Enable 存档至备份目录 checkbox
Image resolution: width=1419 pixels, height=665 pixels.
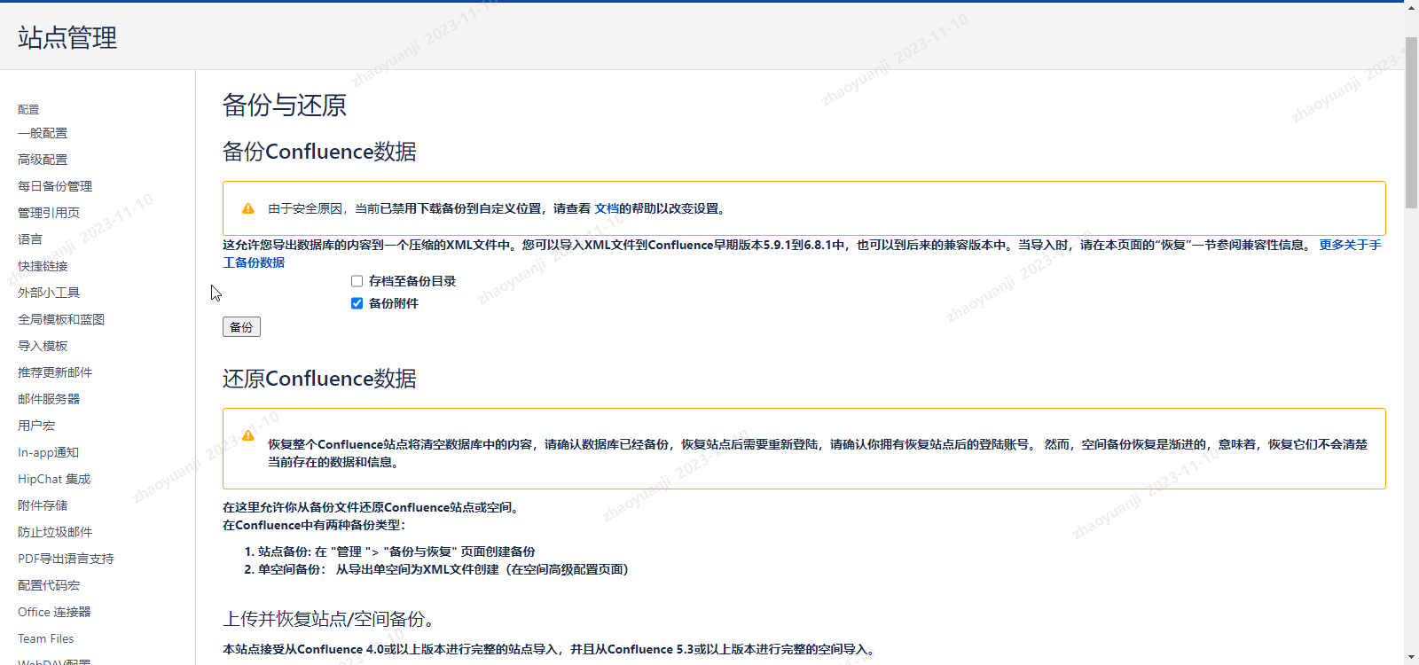[x=357, y=281]
